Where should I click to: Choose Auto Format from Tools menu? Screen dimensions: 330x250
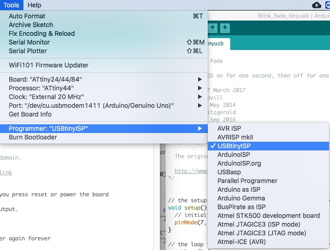tap(104, 16)
